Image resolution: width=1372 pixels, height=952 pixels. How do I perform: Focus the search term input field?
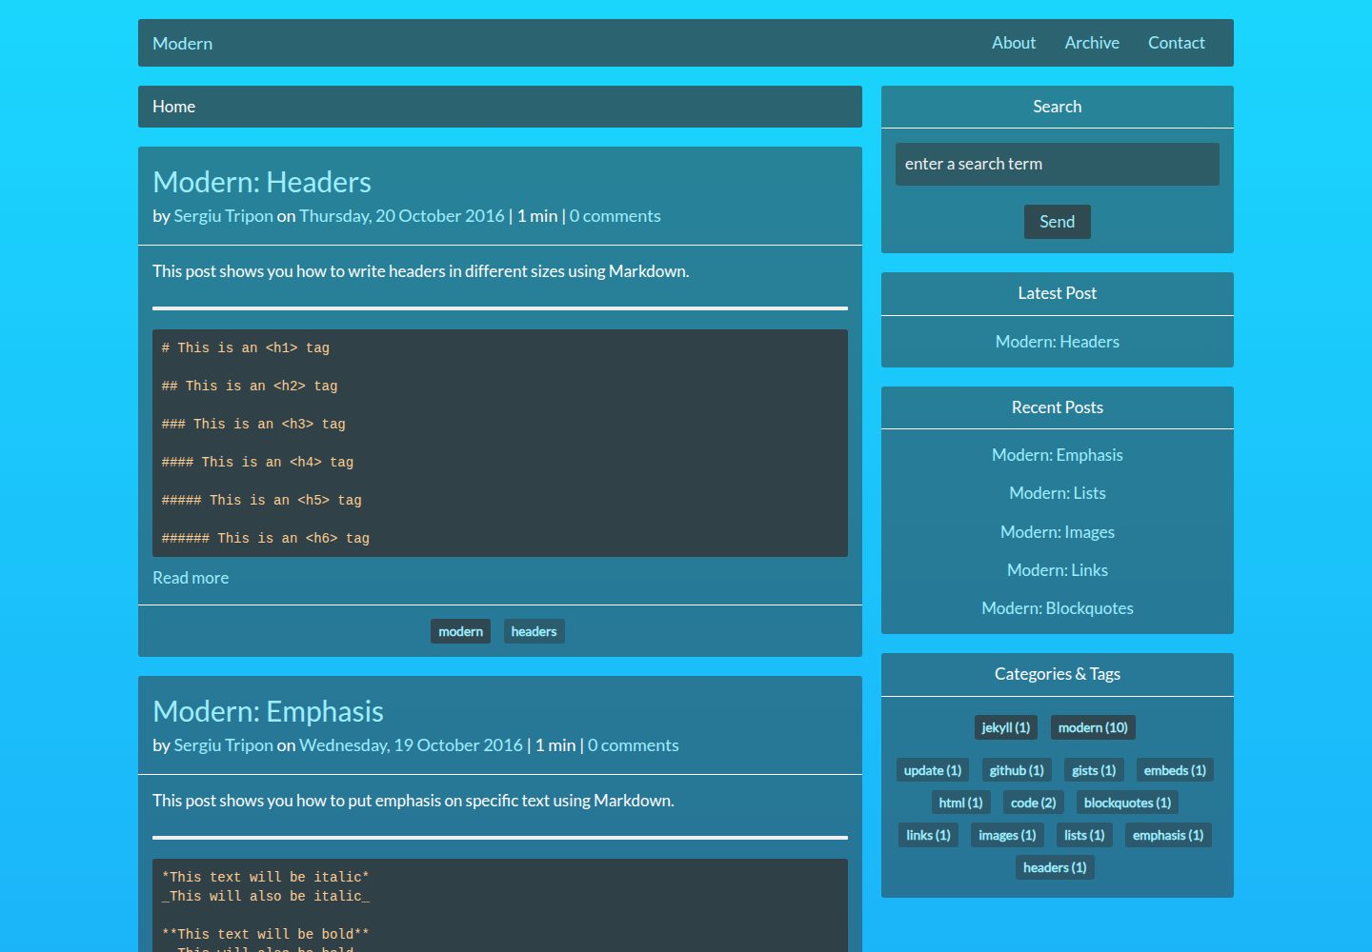[x=1057, y=164]
